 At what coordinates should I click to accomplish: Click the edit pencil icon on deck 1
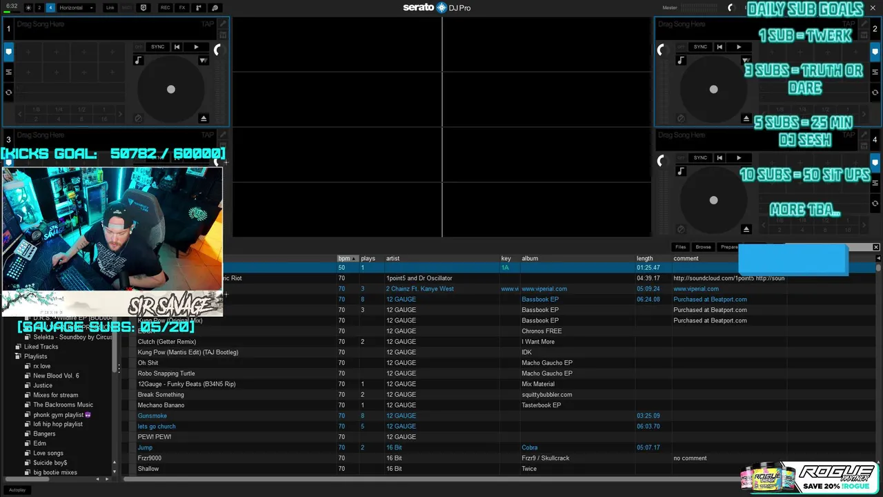tap(222, 24)
